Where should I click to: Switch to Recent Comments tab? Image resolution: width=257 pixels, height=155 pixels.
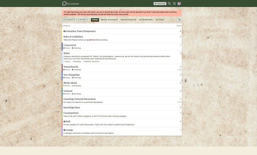(109, 20)
